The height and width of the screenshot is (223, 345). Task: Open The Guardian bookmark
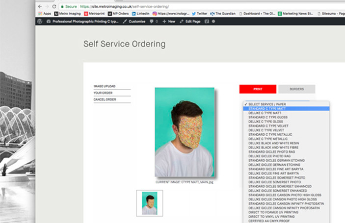pos(223,14)
